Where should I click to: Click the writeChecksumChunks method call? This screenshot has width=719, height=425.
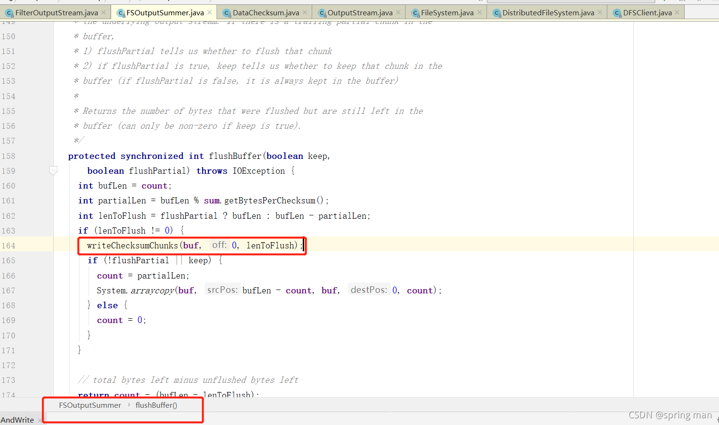[133, 246]
